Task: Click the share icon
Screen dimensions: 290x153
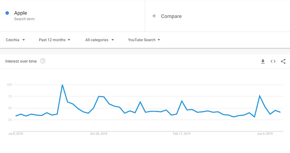Action: (283, 61)
